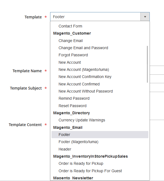This screenshot has height=181, width=164.
Task: Click the dropdown list scrollbar thumb
Action: [x=147, y=64]
